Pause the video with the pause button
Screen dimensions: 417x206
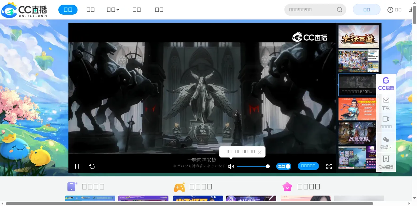(x=77, y=166)
